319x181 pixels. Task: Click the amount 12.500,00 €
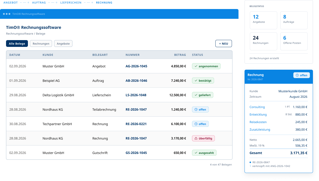pyautogui.click(x=178, y=95)
